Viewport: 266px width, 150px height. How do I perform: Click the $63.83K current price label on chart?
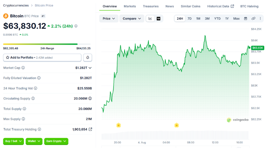(258, 48)
